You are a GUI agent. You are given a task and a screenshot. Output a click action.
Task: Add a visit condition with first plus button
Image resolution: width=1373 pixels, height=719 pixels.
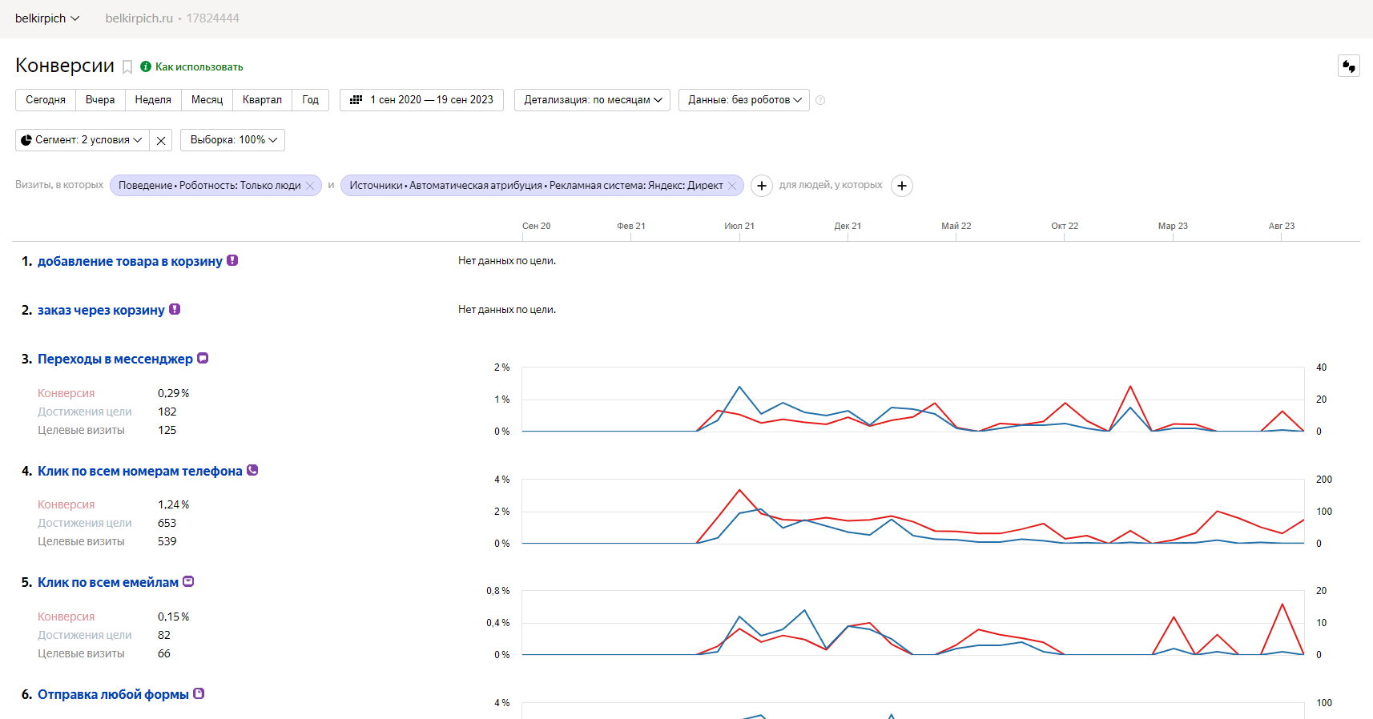tap(762, 186)
